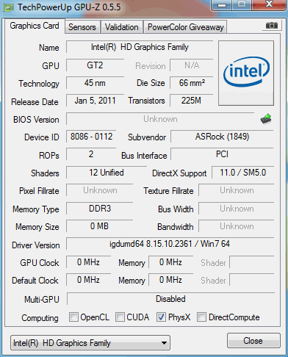Click the BIOS save chip icon
Screen dimensions: 288x357
266,119
